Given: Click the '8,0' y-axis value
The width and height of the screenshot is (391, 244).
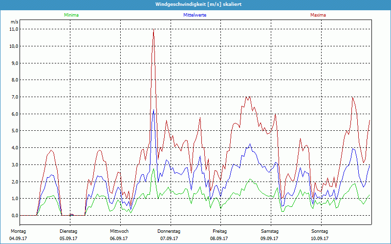Looking at the screenshot, I should point(15,80).
